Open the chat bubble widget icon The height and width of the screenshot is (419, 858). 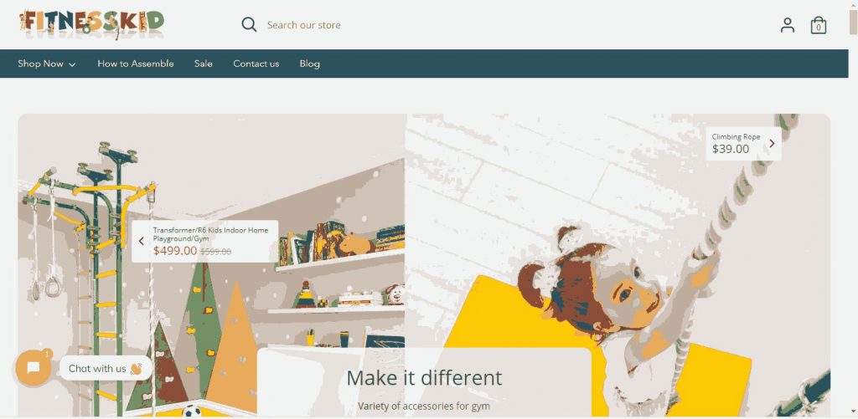coord(34,368)
